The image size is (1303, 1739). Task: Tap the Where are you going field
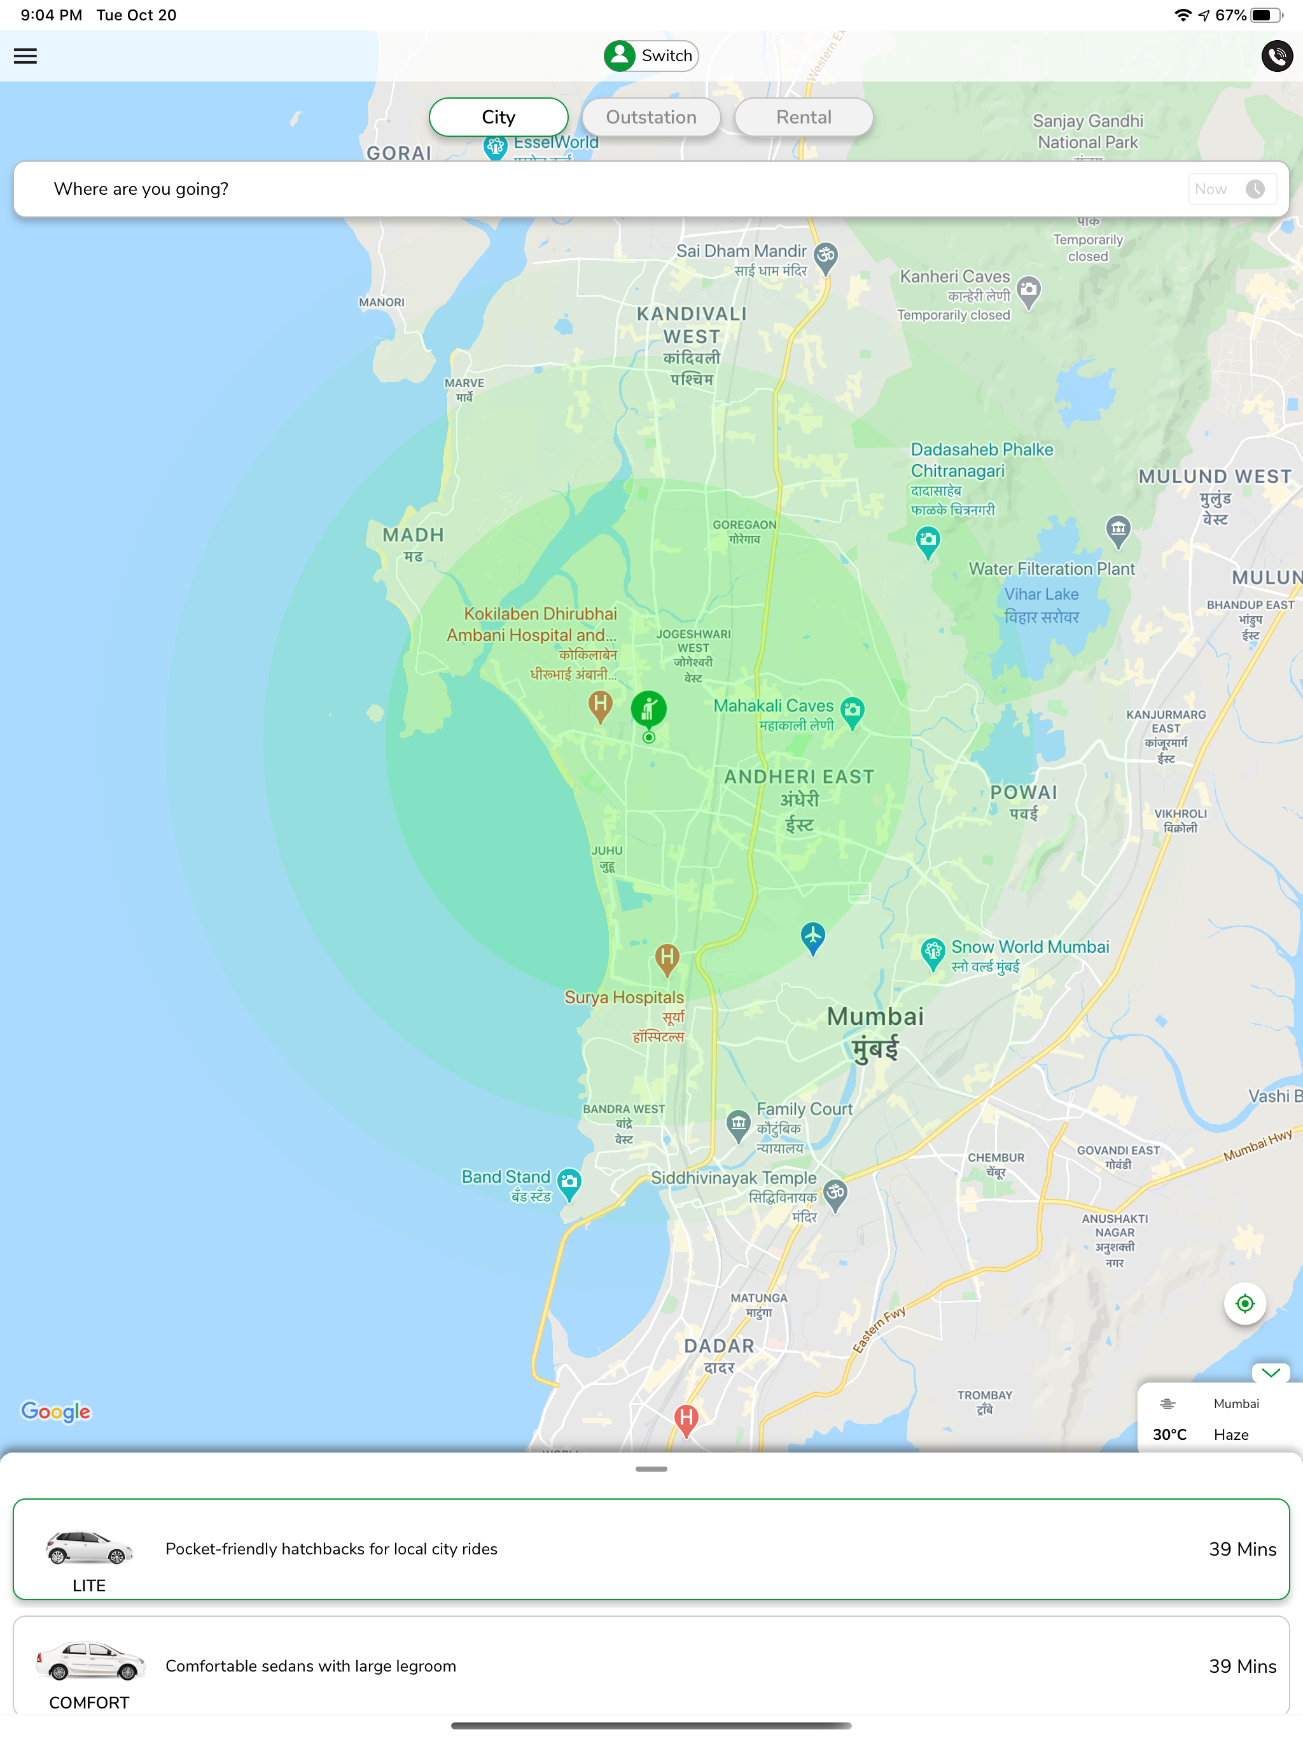[x=651, y=188]
